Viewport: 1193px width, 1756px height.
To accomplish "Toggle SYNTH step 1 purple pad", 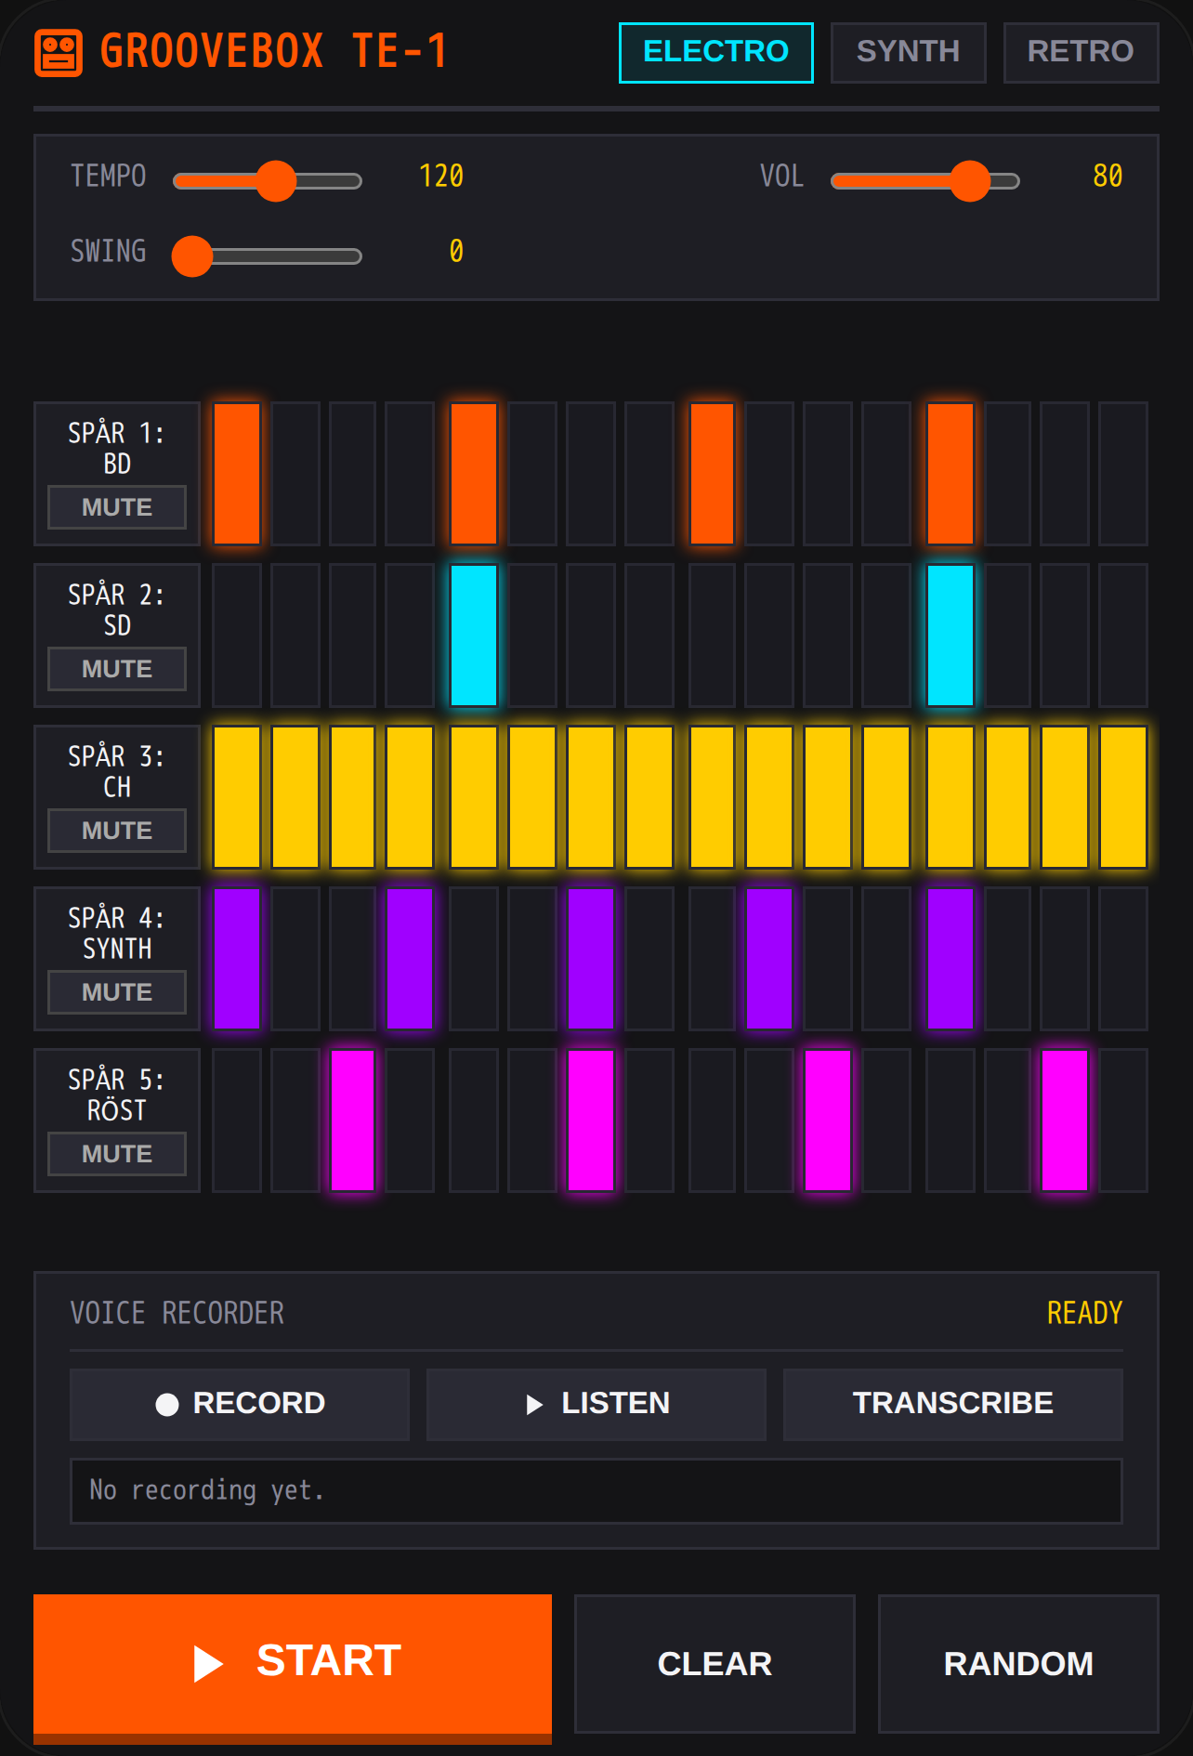I will [x=237, y=959].
